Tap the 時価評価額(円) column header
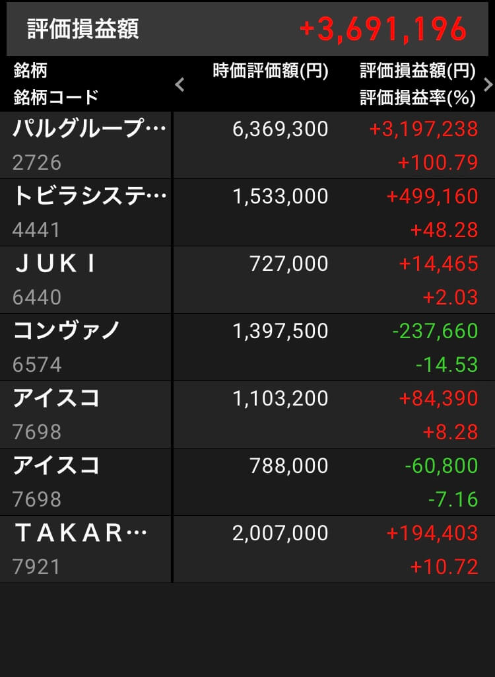The width and height of the screenshot is (495, 677). [x=271, y=71]
